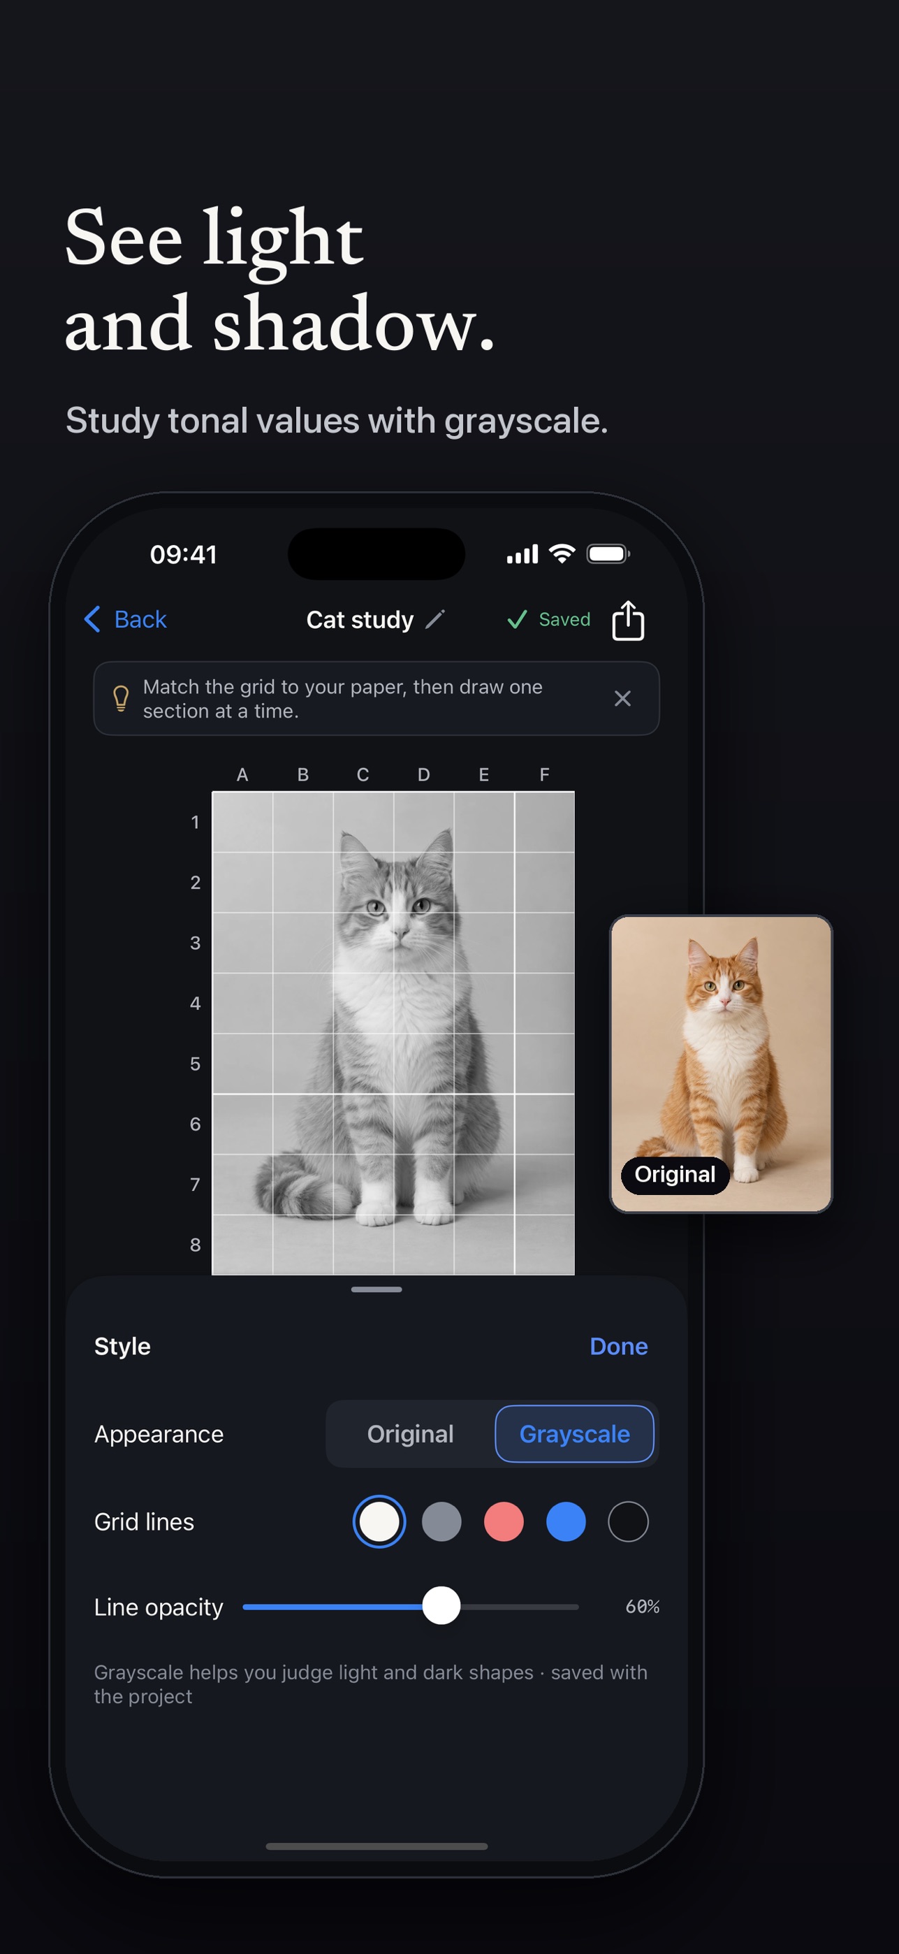Tap the Wi-Fi status icon
Screen dimensions: 899x1954
(x=562, y=553)
